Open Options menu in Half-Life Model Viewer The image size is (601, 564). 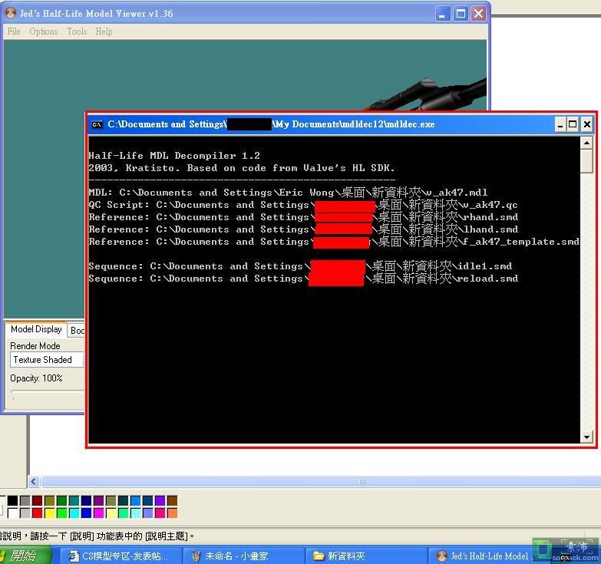tap(43, 31)
